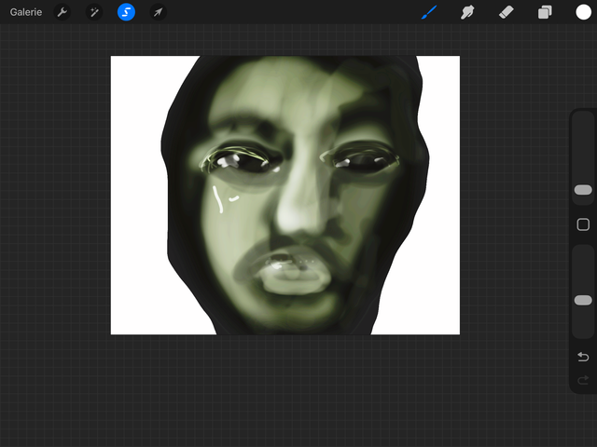The image size is (597, 447).
Task: Tap the painted portrait on the canvas
Action: coord(295,195)
